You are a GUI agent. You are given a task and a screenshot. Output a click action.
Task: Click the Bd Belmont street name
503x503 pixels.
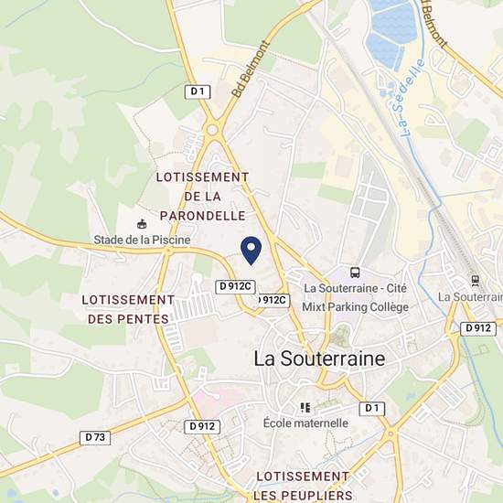click(250, 69)
